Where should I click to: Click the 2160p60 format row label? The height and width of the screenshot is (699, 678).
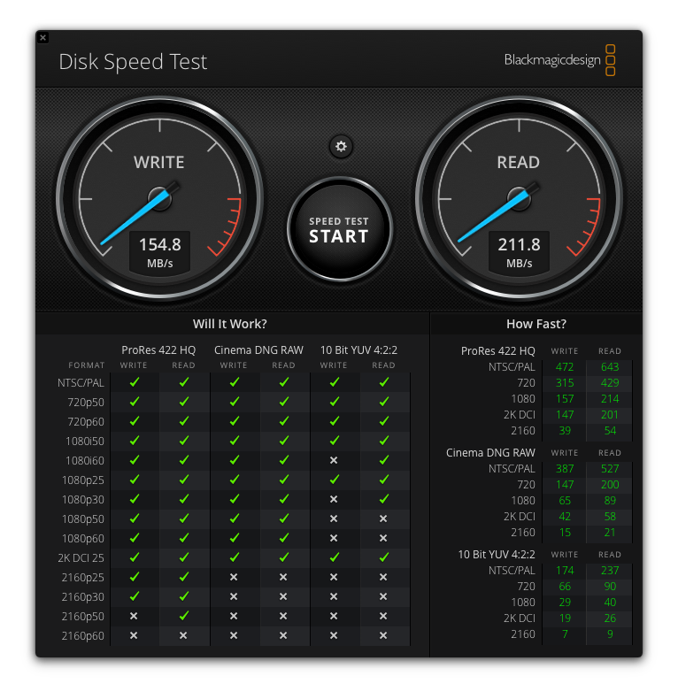(x=83, y=635)
